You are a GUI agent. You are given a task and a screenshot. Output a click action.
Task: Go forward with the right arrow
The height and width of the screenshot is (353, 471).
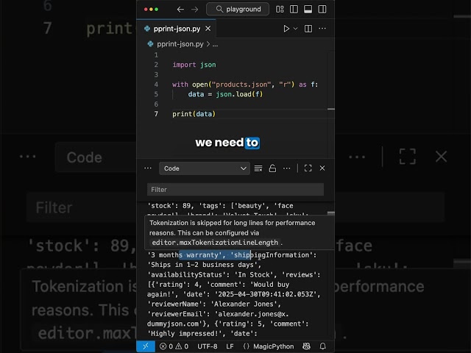194,10
